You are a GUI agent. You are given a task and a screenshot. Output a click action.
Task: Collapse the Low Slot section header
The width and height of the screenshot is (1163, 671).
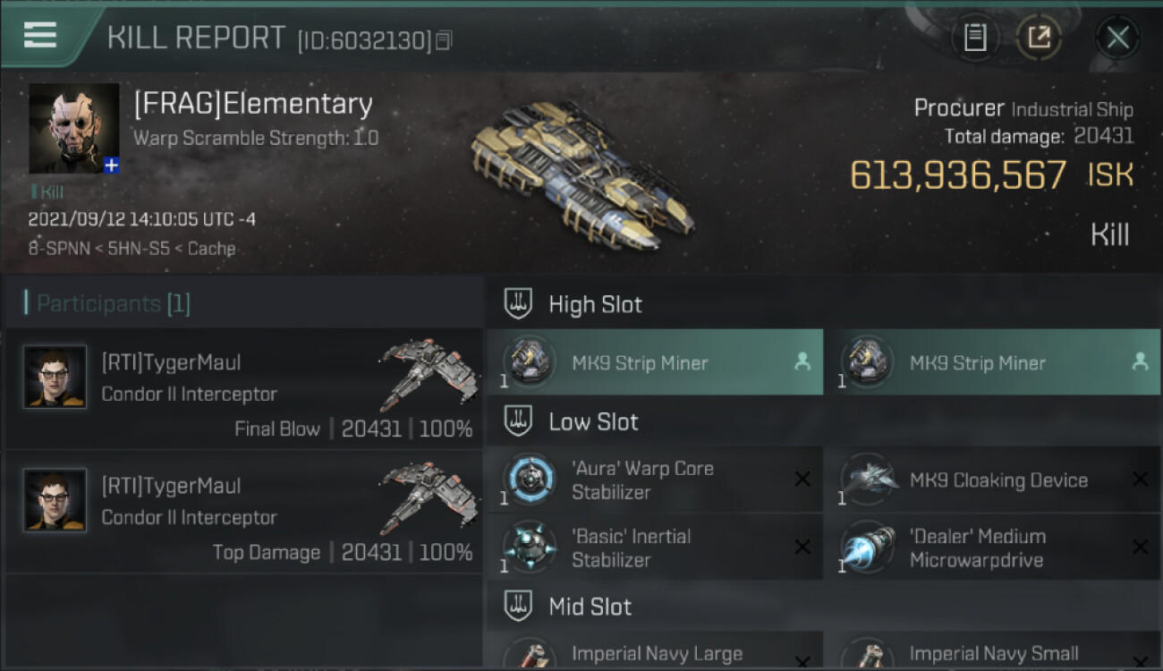coord(824,422)
